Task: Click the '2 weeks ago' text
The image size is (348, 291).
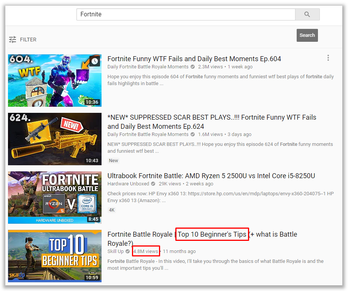Action: pyautogui.click(x=200, y=184)
